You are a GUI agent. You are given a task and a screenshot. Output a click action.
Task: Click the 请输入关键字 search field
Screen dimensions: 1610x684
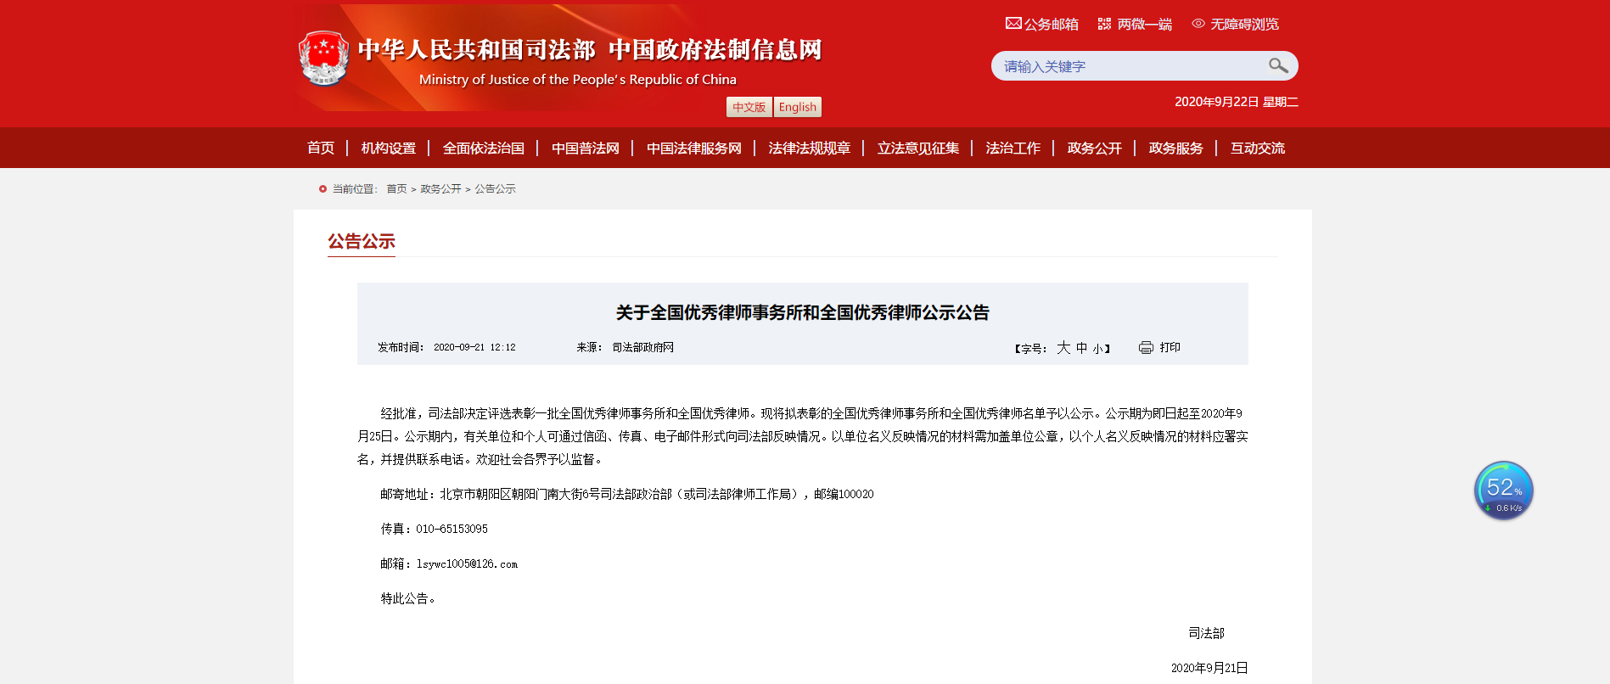(x=1129, y=66)
